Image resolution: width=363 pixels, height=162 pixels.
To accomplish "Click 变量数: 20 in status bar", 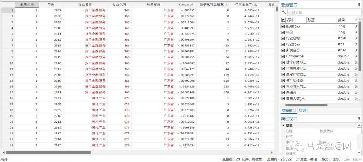I will tap(231, 159).
